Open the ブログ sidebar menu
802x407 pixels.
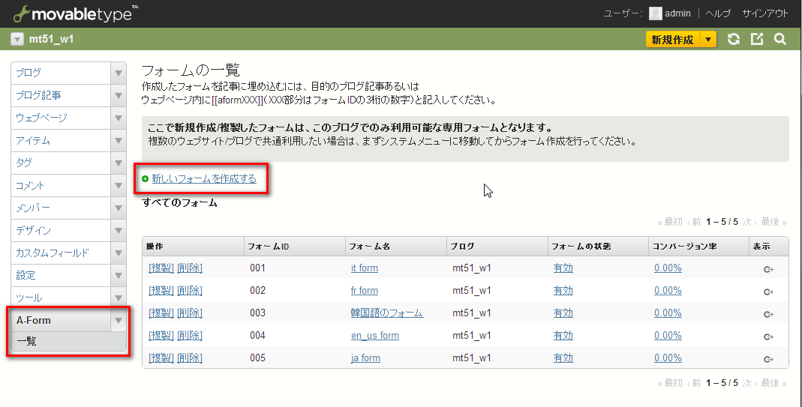coord(61,73)
